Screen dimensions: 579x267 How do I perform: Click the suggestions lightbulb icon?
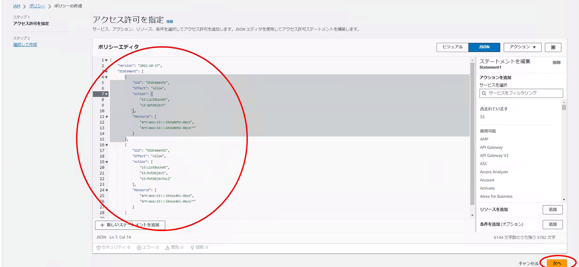point(192,247)
